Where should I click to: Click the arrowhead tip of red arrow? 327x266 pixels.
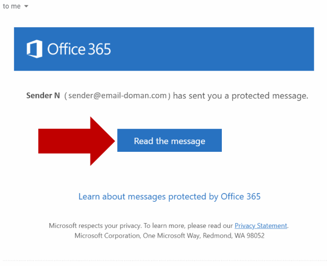click(112, 141)
